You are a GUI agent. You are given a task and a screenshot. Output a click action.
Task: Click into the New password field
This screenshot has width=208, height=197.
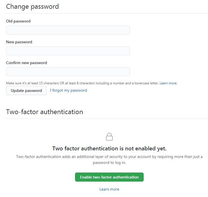68,51
